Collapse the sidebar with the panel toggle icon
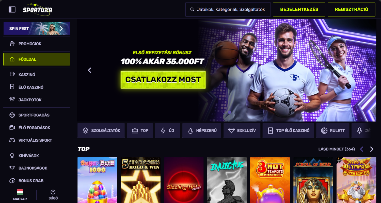The image size is (381, 203). (x=12, y=9)
